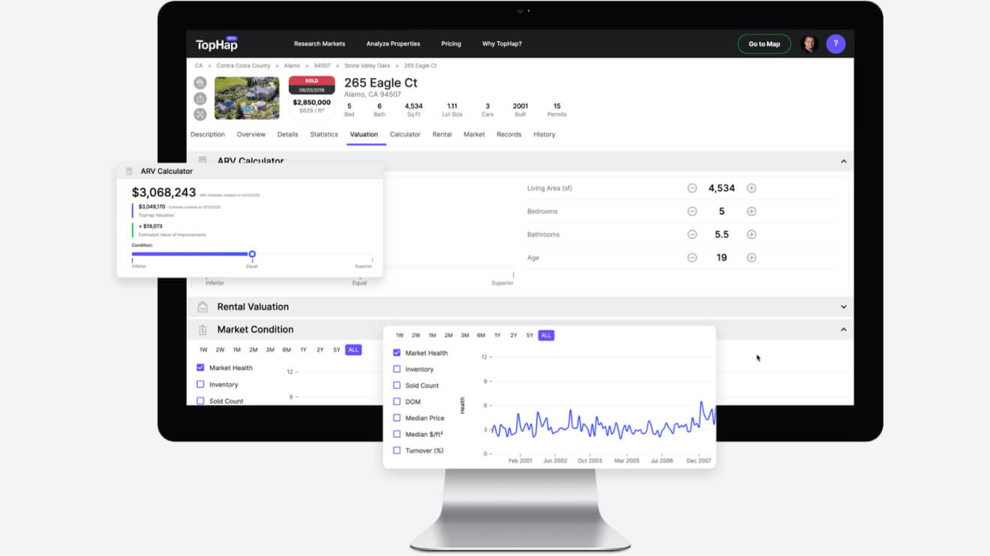990x556 pixels.
Task: Switch to the Records tab
Action: [508, 135]
